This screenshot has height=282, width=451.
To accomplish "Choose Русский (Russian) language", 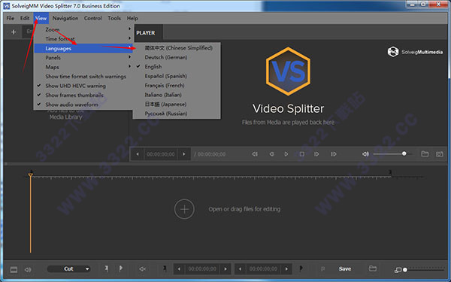I will (177, 114).
